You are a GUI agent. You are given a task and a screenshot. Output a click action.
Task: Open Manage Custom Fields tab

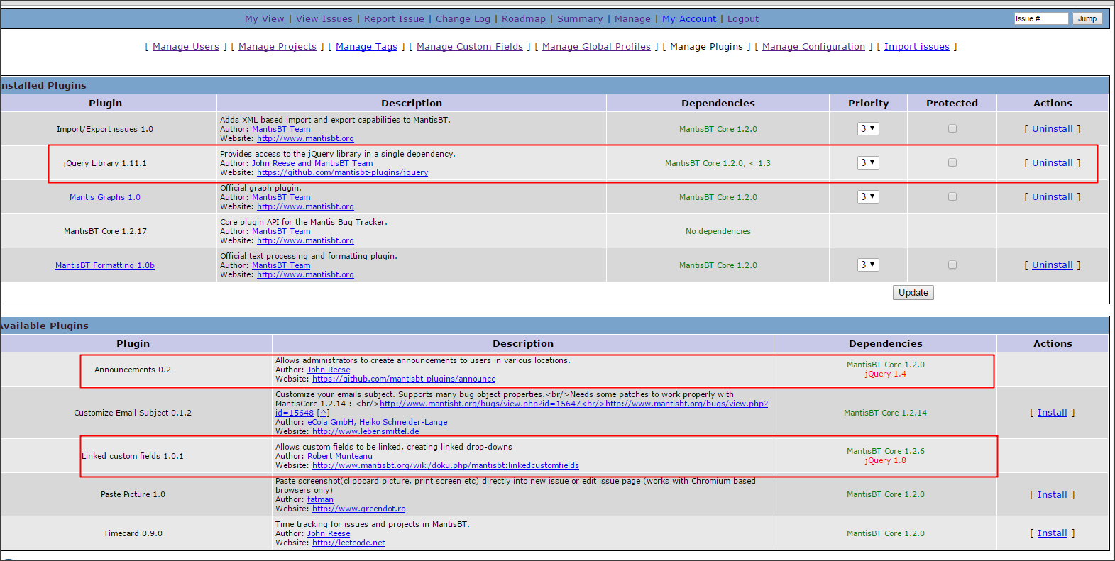[470, 47]
